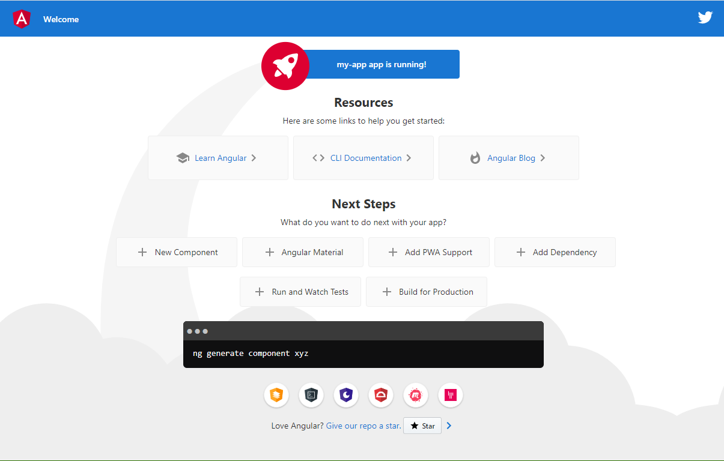The width and height of the screenshot is (724, 461).
Task: Follow the 'Give our repo a star' link
Action: pyautogui.click(x=364, y=426)
